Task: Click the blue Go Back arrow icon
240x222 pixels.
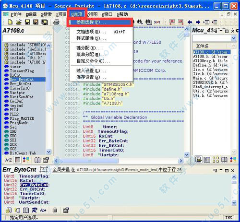Action: pos(190,22)
